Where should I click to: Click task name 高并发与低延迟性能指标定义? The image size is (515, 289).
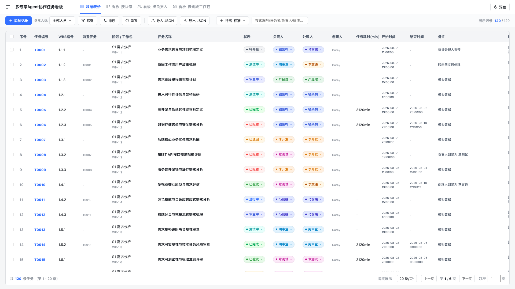(180, 110)
